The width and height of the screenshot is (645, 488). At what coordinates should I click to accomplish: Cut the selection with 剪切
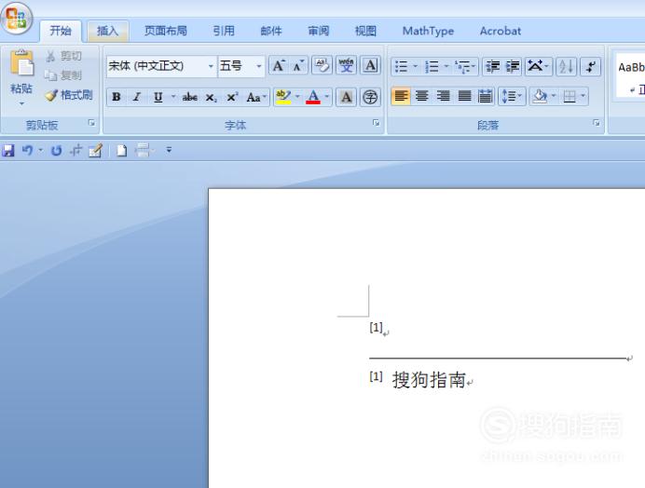[64, 56]
